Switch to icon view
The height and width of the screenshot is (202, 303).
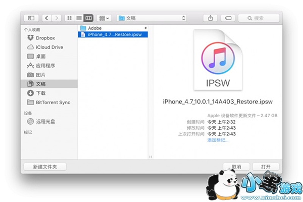point(70,18)
